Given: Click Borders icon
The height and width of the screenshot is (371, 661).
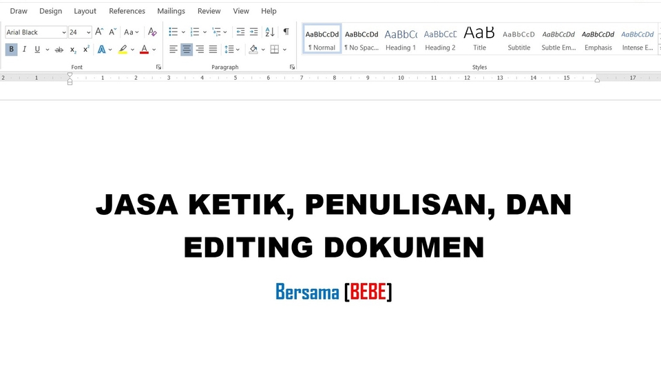Looking at the screenshot, I should [275, 50].
